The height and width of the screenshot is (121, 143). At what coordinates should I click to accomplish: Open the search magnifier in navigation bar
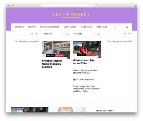(127, 27)
